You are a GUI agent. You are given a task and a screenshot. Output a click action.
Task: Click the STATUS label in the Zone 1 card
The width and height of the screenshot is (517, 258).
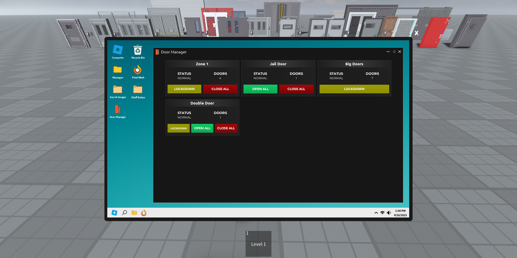(x=184, y=74)
